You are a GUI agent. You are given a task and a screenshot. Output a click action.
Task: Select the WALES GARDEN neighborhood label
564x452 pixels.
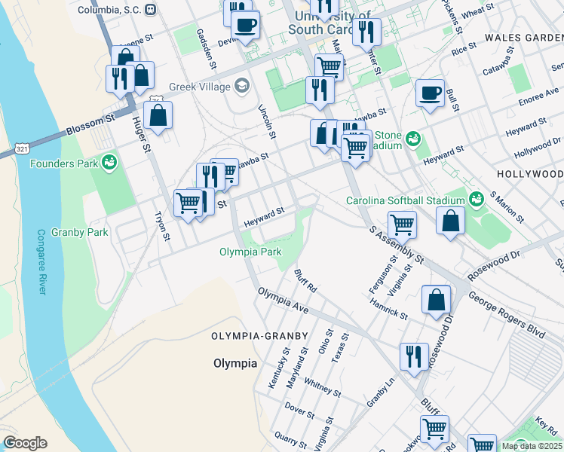(x=524, y=38)
